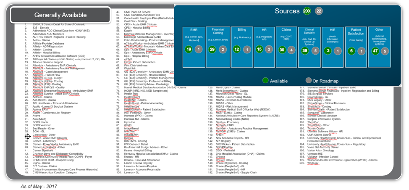Select 'Oracle (PeopleSoft) - Supply Chain' entry
The width and height of the screenshot is (409, 190).
[x=236, y=172]
